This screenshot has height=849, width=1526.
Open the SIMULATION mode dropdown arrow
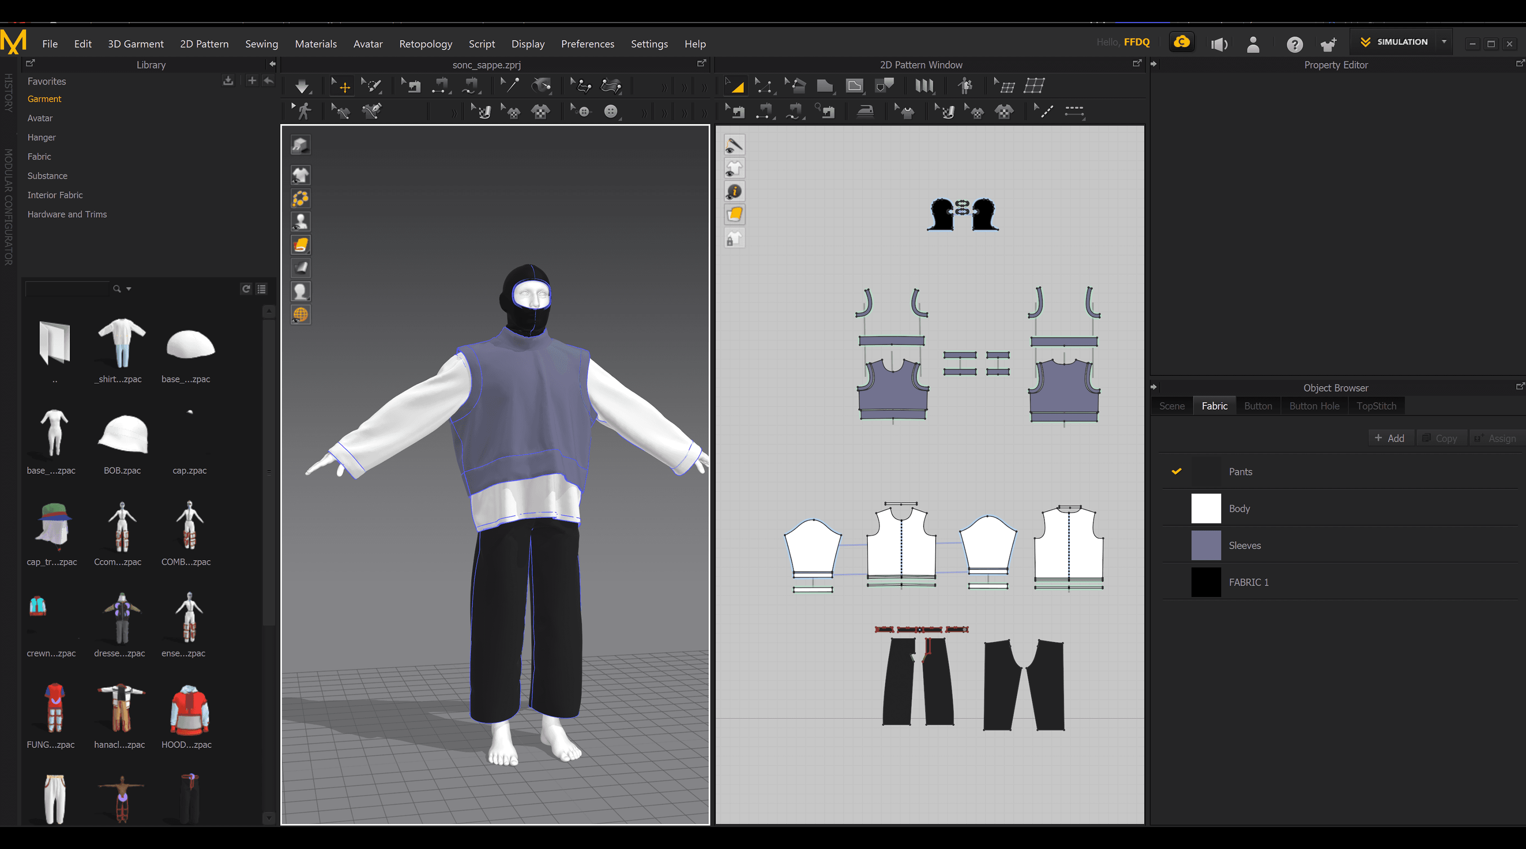tap(1444, 42)
